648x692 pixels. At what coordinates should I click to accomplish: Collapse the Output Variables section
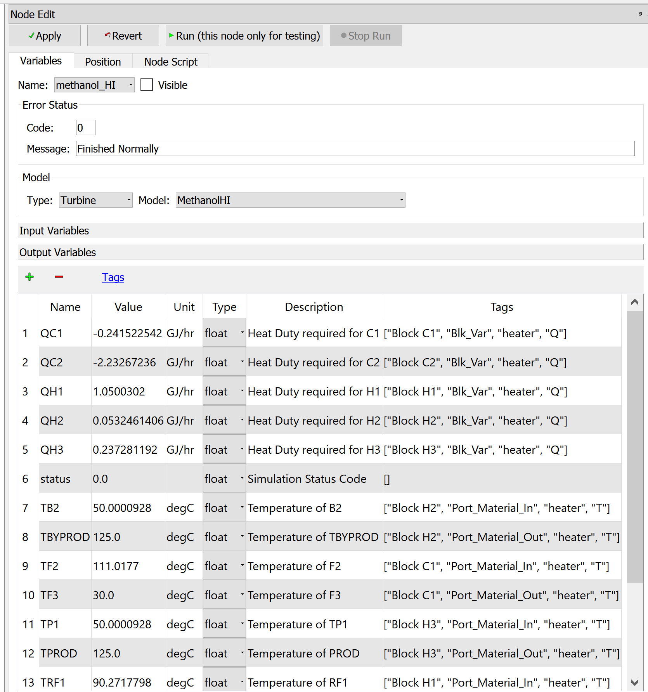pos(330,252)
